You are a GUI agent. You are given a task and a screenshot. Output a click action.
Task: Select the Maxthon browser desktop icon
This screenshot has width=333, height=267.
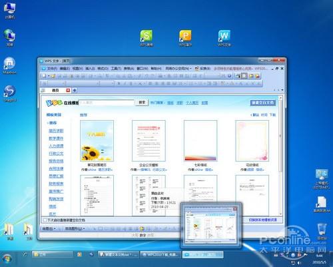(9, 65)
